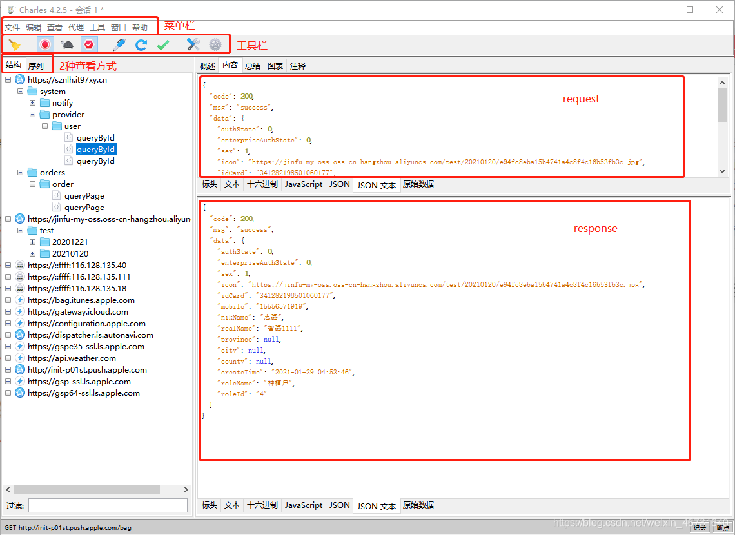Open the 窗口 menu
This screenshot has height=535, width=735.
tap(118, 28)
